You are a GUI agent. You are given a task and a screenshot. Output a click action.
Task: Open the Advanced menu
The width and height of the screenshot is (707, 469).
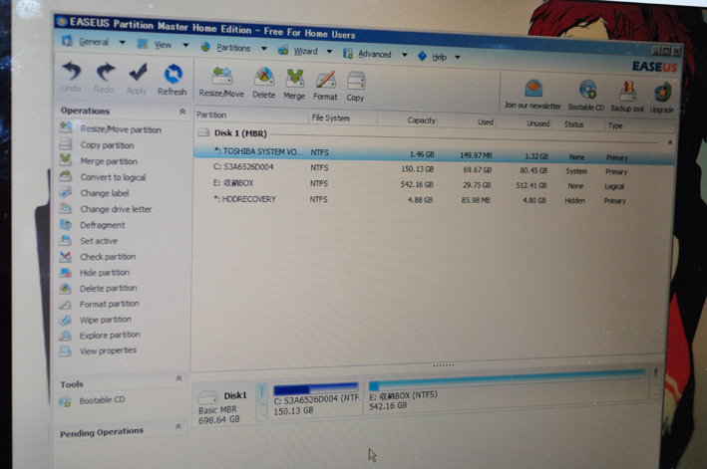click(375, 54)
